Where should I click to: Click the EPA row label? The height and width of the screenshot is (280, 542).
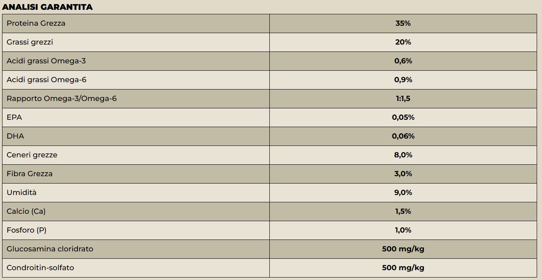coord(14,117)
